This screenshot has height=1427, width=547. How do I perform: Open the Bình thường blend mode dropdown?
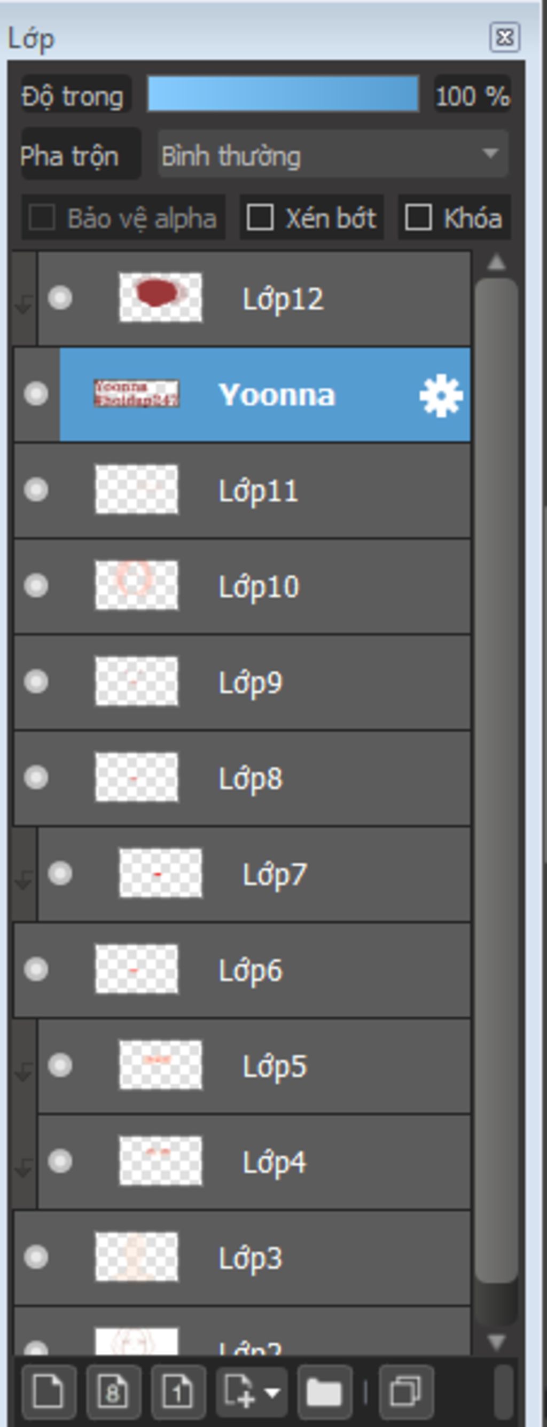pyautogui.click(x=332, y=154)
